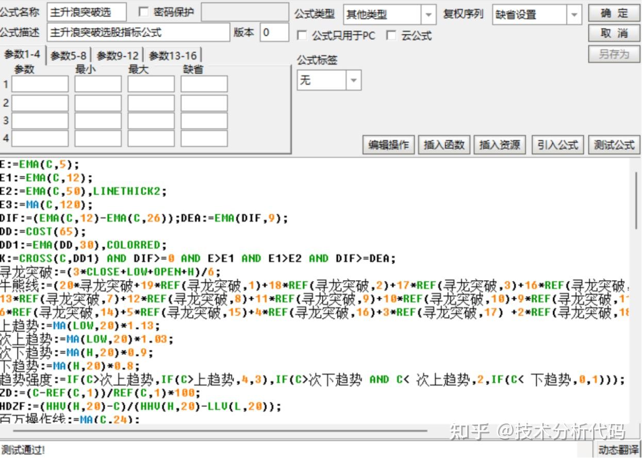Screen dimensions: 642x458
Task: Click 插入函数 insert function button
Action: point(445,145)
